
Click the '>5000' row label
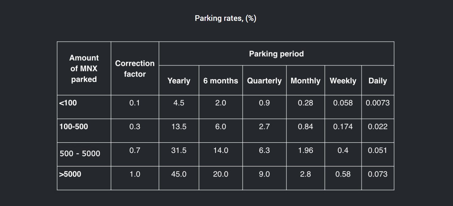(x=70, y=174)
